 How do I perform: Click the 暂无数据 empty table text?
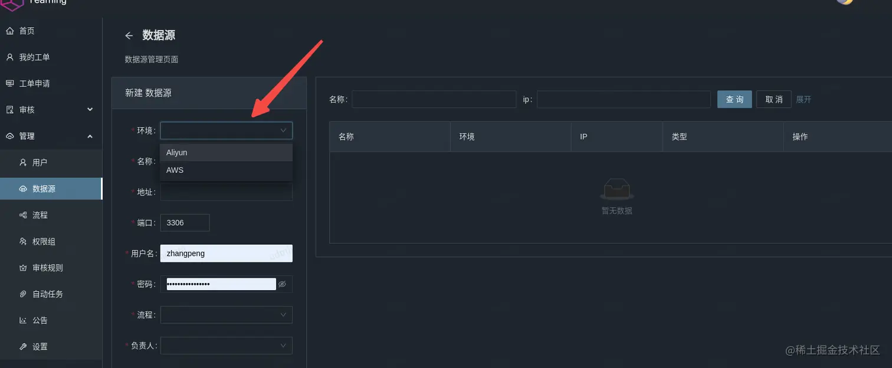point(617,211)
